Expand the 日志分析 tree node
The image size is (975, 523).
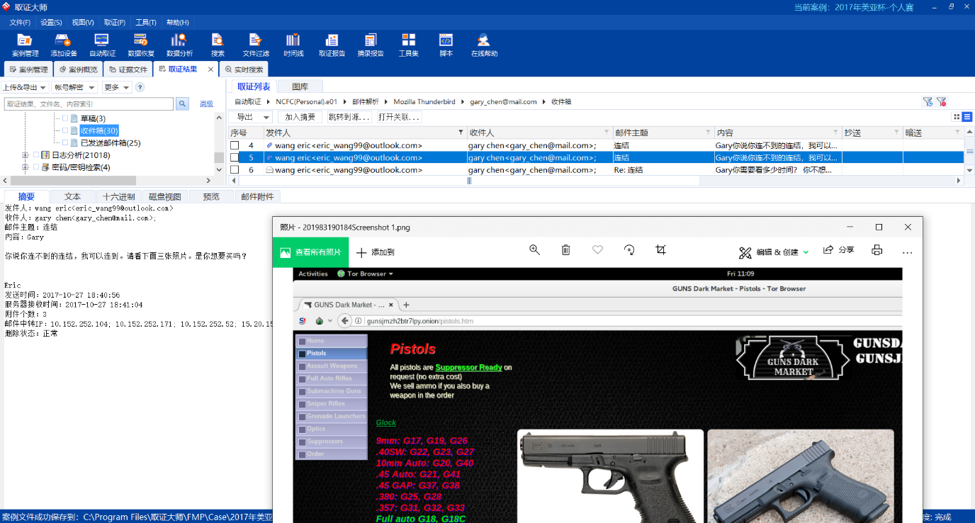click(x=26, y=155)
